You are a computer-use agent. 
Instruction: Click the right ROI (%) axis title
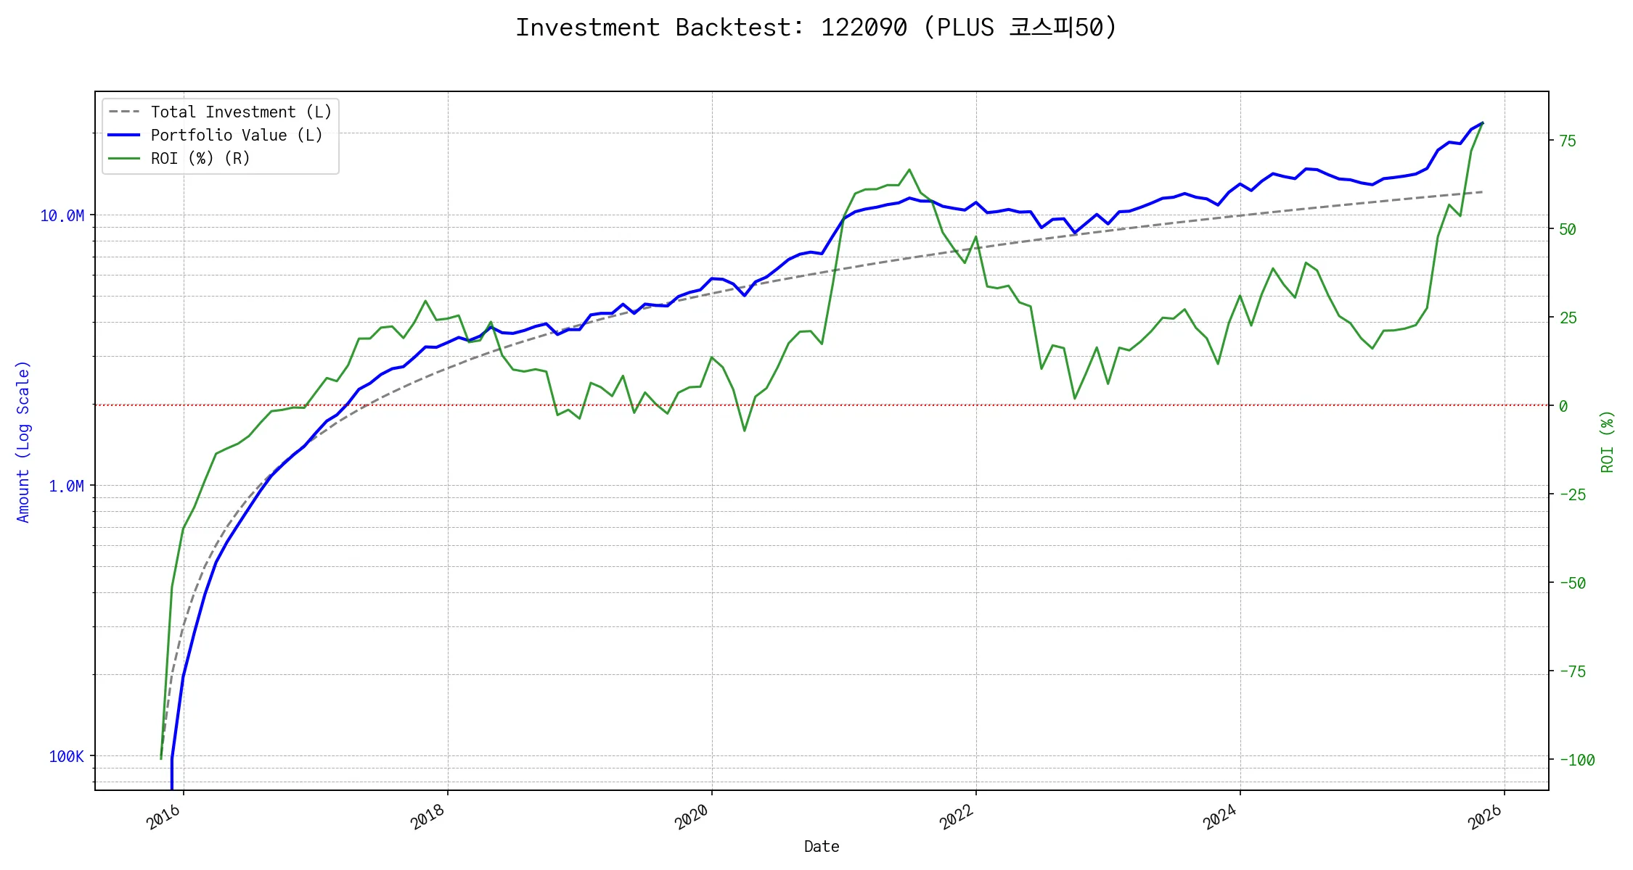tap(1608, 442)
